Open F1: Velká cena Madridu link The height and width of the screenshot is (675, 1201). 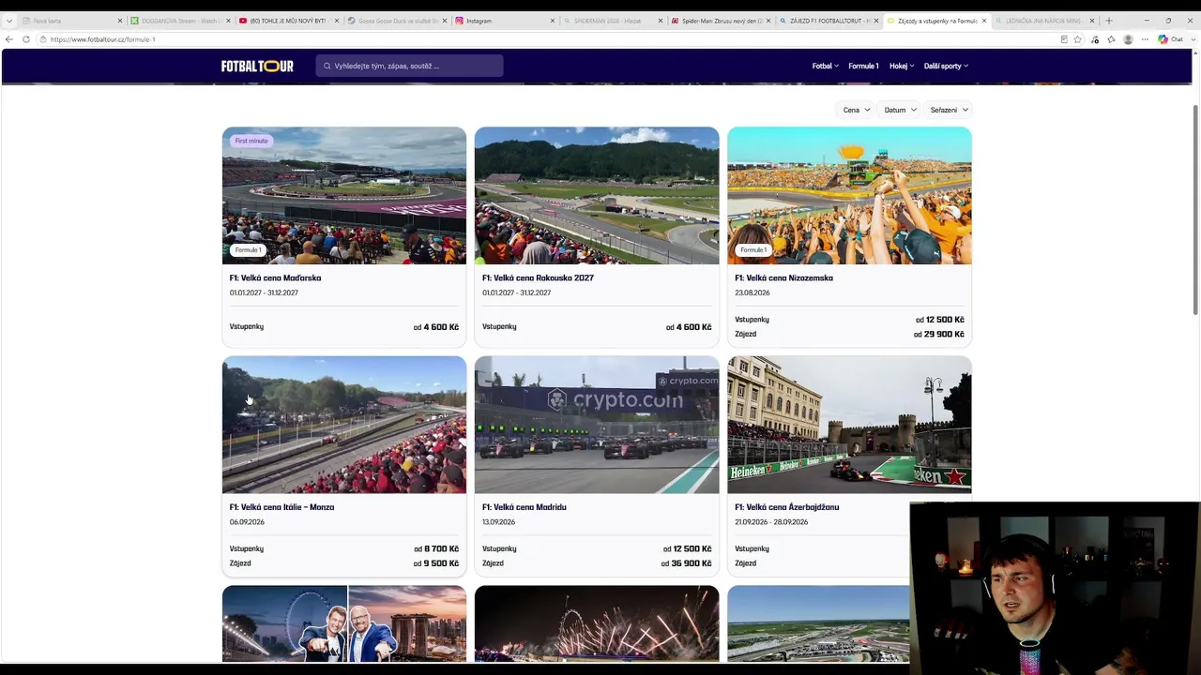pyautogui.click(x=524, y=507)
